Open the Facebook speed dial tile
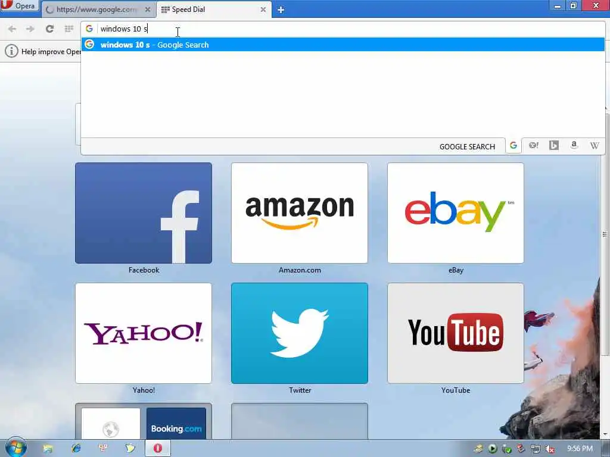 [144, 213]
